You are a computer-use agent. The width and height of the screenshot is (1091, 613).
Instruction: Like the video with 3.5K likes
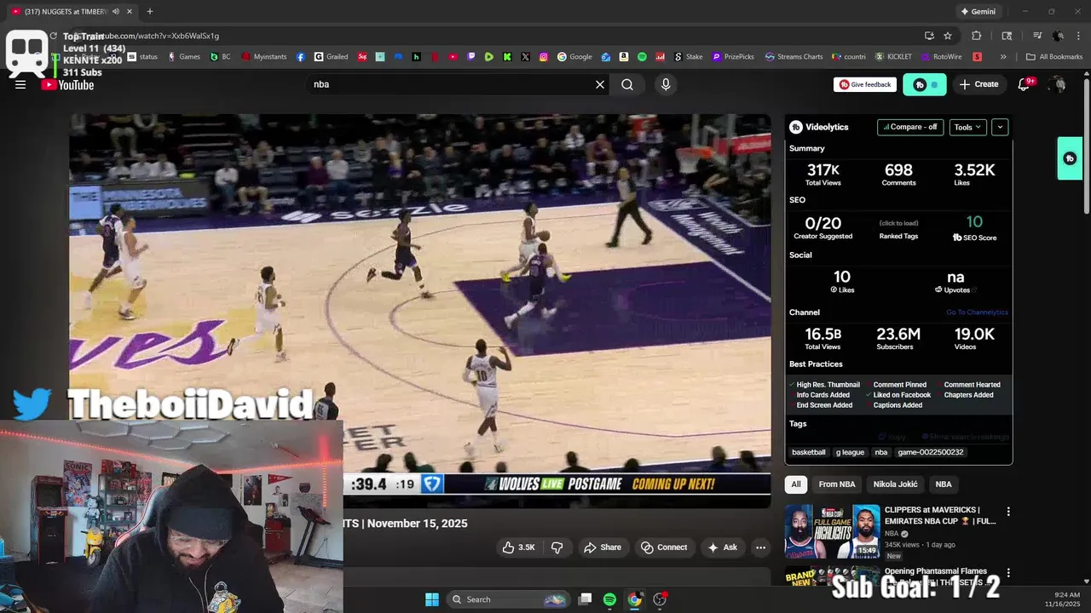[x=518, y=547]
